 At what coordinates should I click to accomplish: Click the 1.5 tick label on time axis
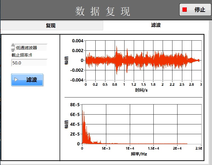point(144,85)
